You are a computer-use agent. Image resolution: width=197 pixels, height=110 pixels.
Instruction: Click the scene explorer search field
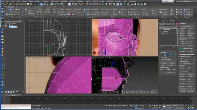(x=13, y=21)
